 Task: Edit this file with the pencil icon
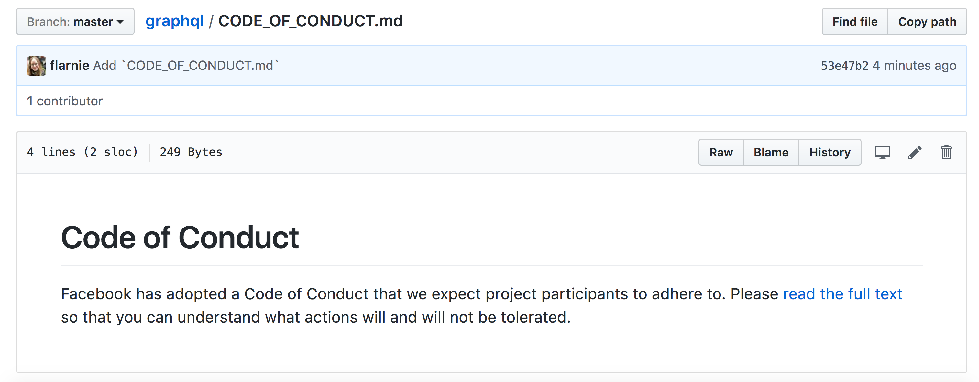tap(915, 152)
